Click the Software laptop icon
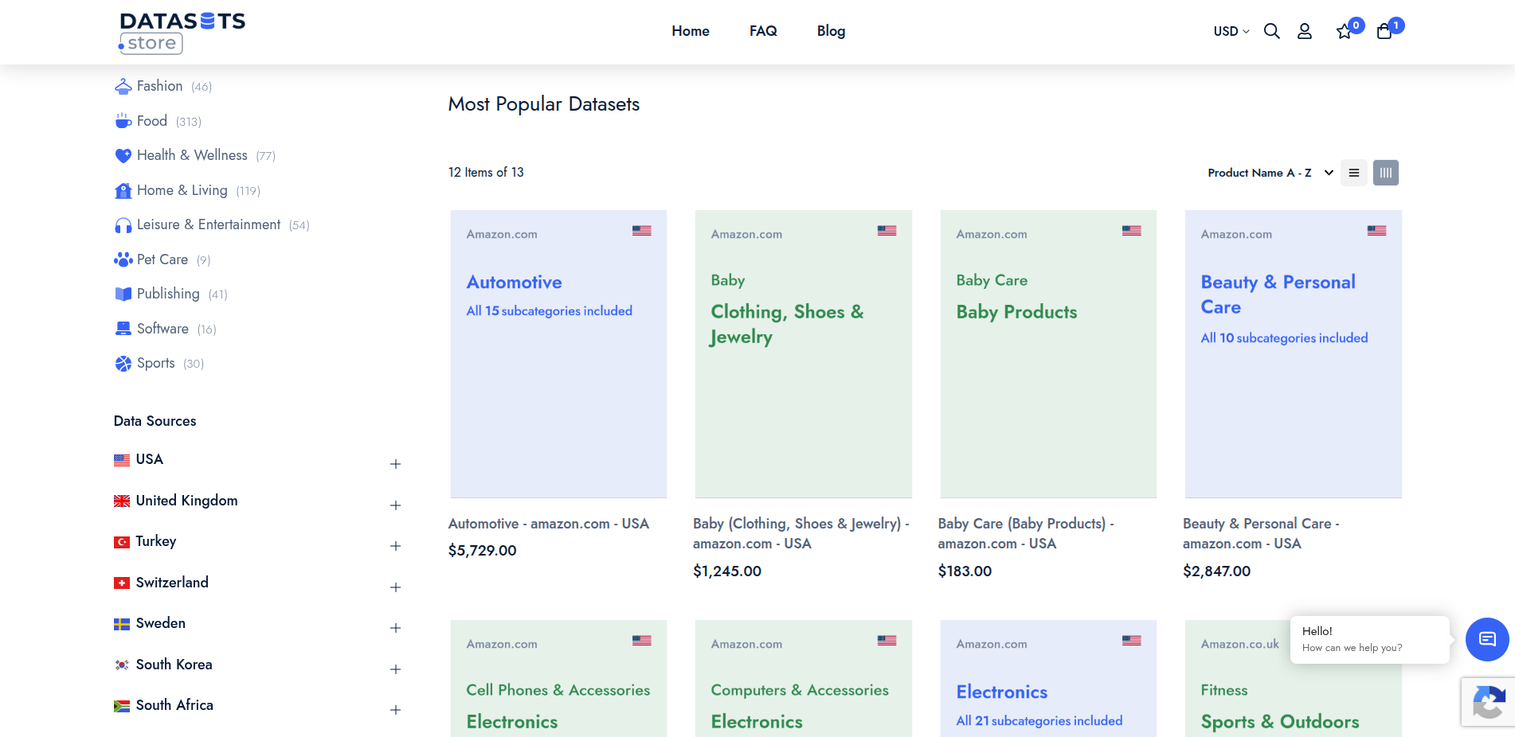1515x737 pixels. click(x=123, y=329)
